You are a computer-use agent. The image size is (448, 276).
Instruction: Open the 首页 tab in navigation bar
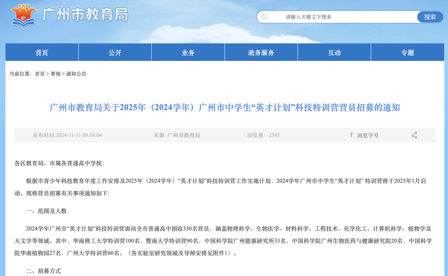coord(42,53)
